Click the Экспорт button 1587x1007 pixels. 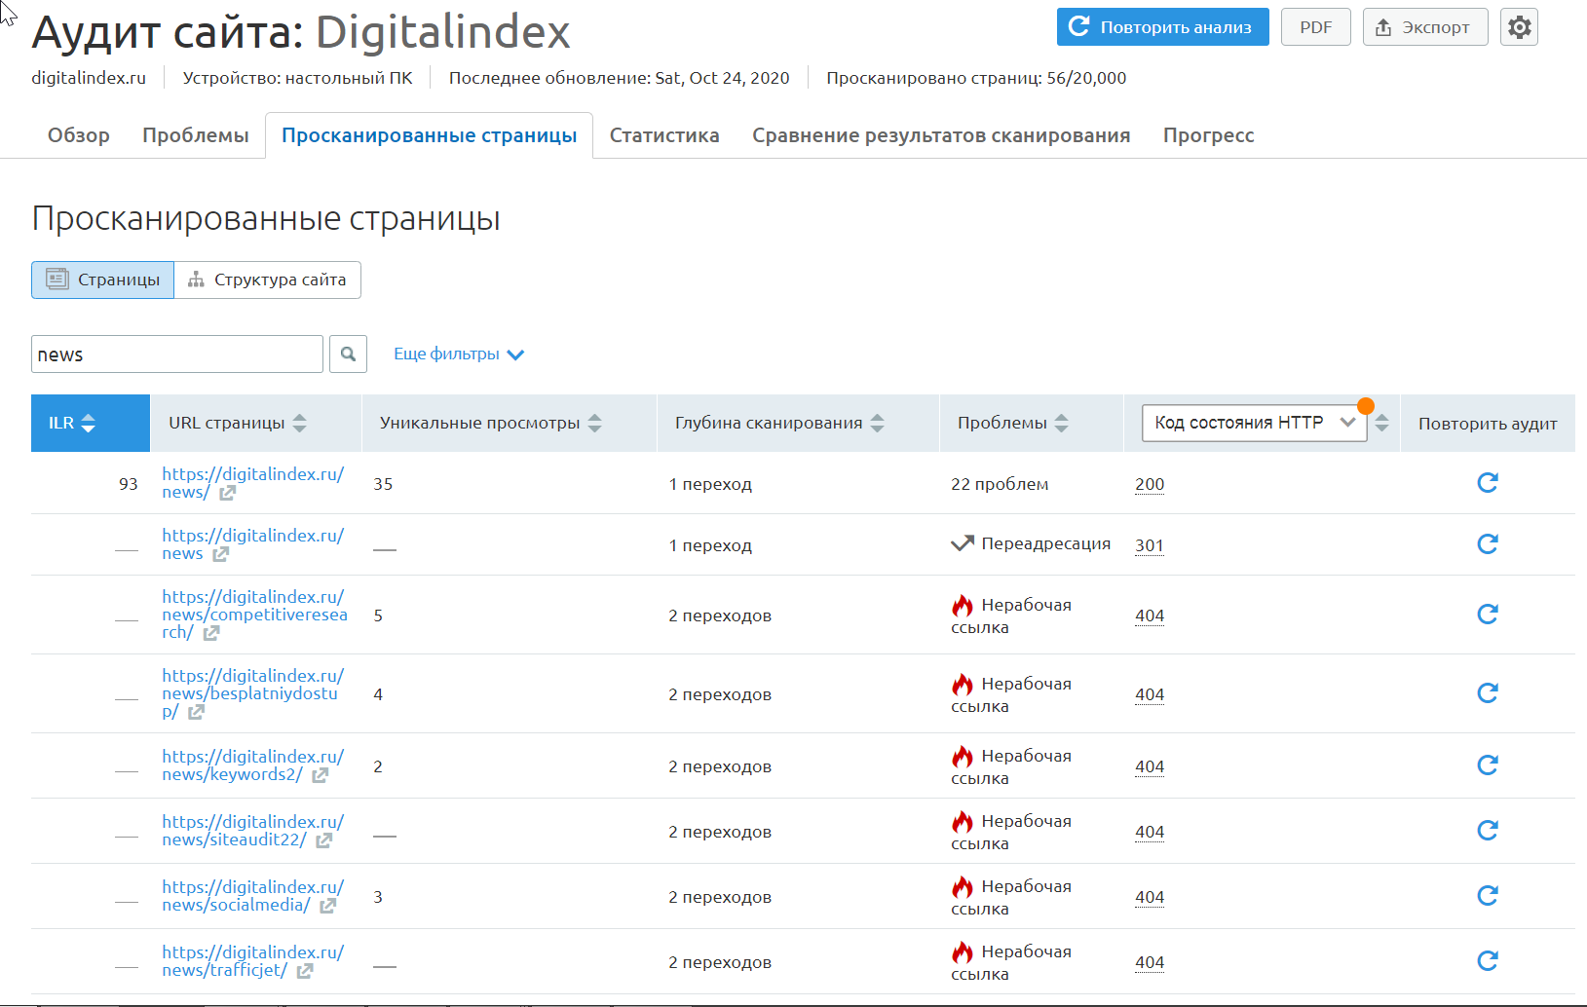(x=1424, y=27)
